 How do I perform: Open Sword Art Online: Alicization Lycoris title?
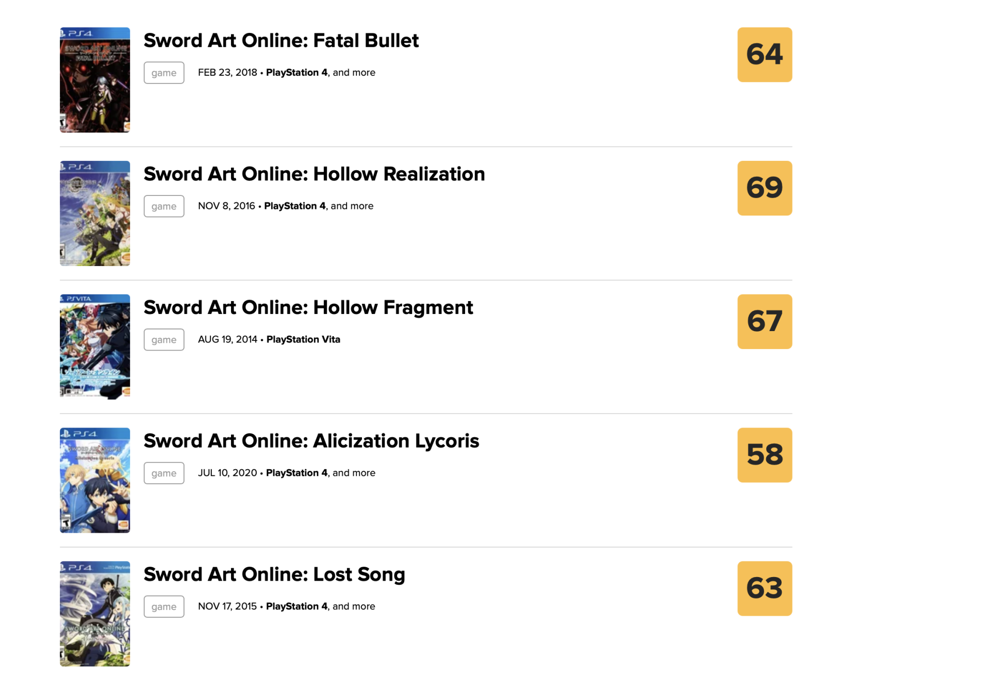(x=311, y=441)
